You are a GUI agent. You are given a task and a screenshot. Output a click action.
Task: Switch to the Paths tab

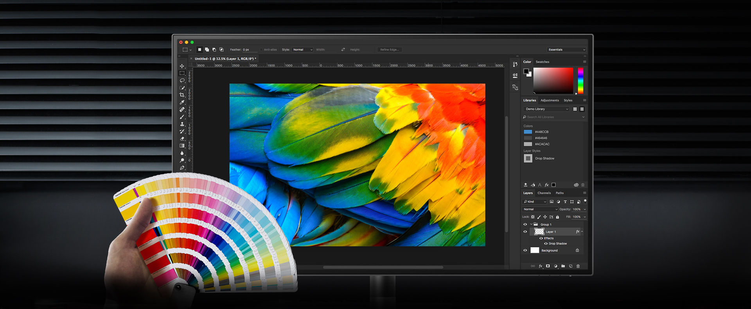click(560, 193)
